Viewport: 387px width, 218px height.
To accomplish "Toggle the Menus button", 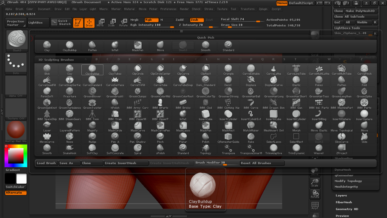I will click(x=282, y=3).
